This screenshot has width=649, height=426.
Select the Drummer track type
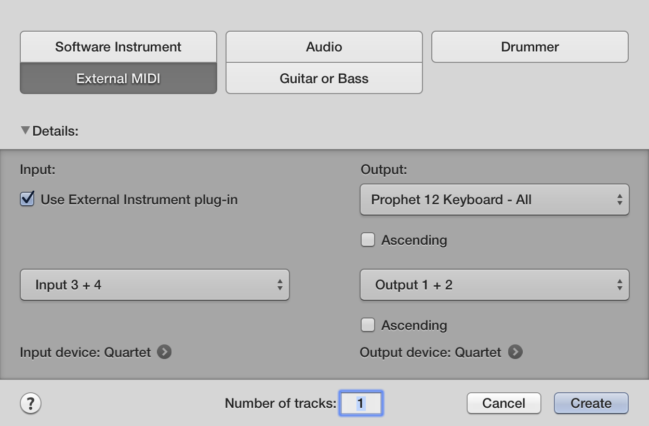(x=529, y=46)
